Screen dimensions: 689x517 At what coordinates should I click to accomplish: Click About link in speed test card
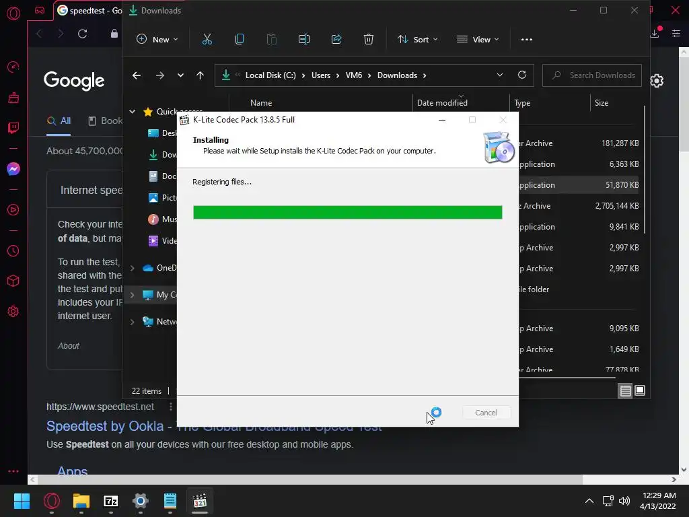point(69,346)
